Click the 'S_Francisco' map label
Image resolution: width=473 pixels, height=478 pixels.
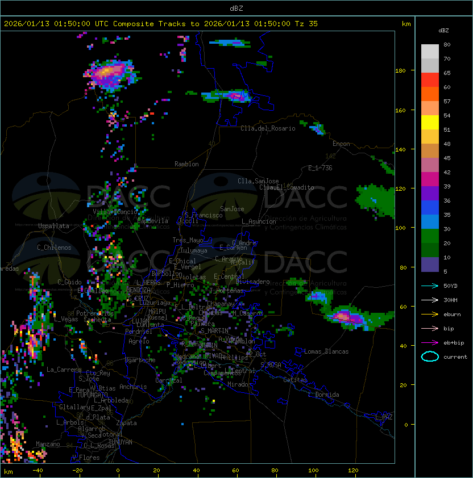(x=204, y=215)
